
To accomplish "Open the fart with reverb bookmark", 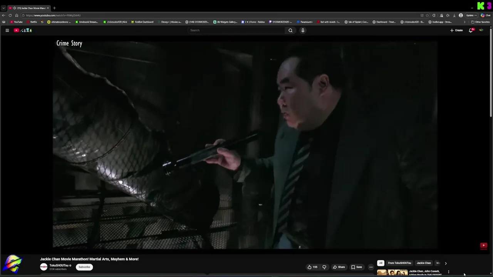I will [x=328, y=22].
